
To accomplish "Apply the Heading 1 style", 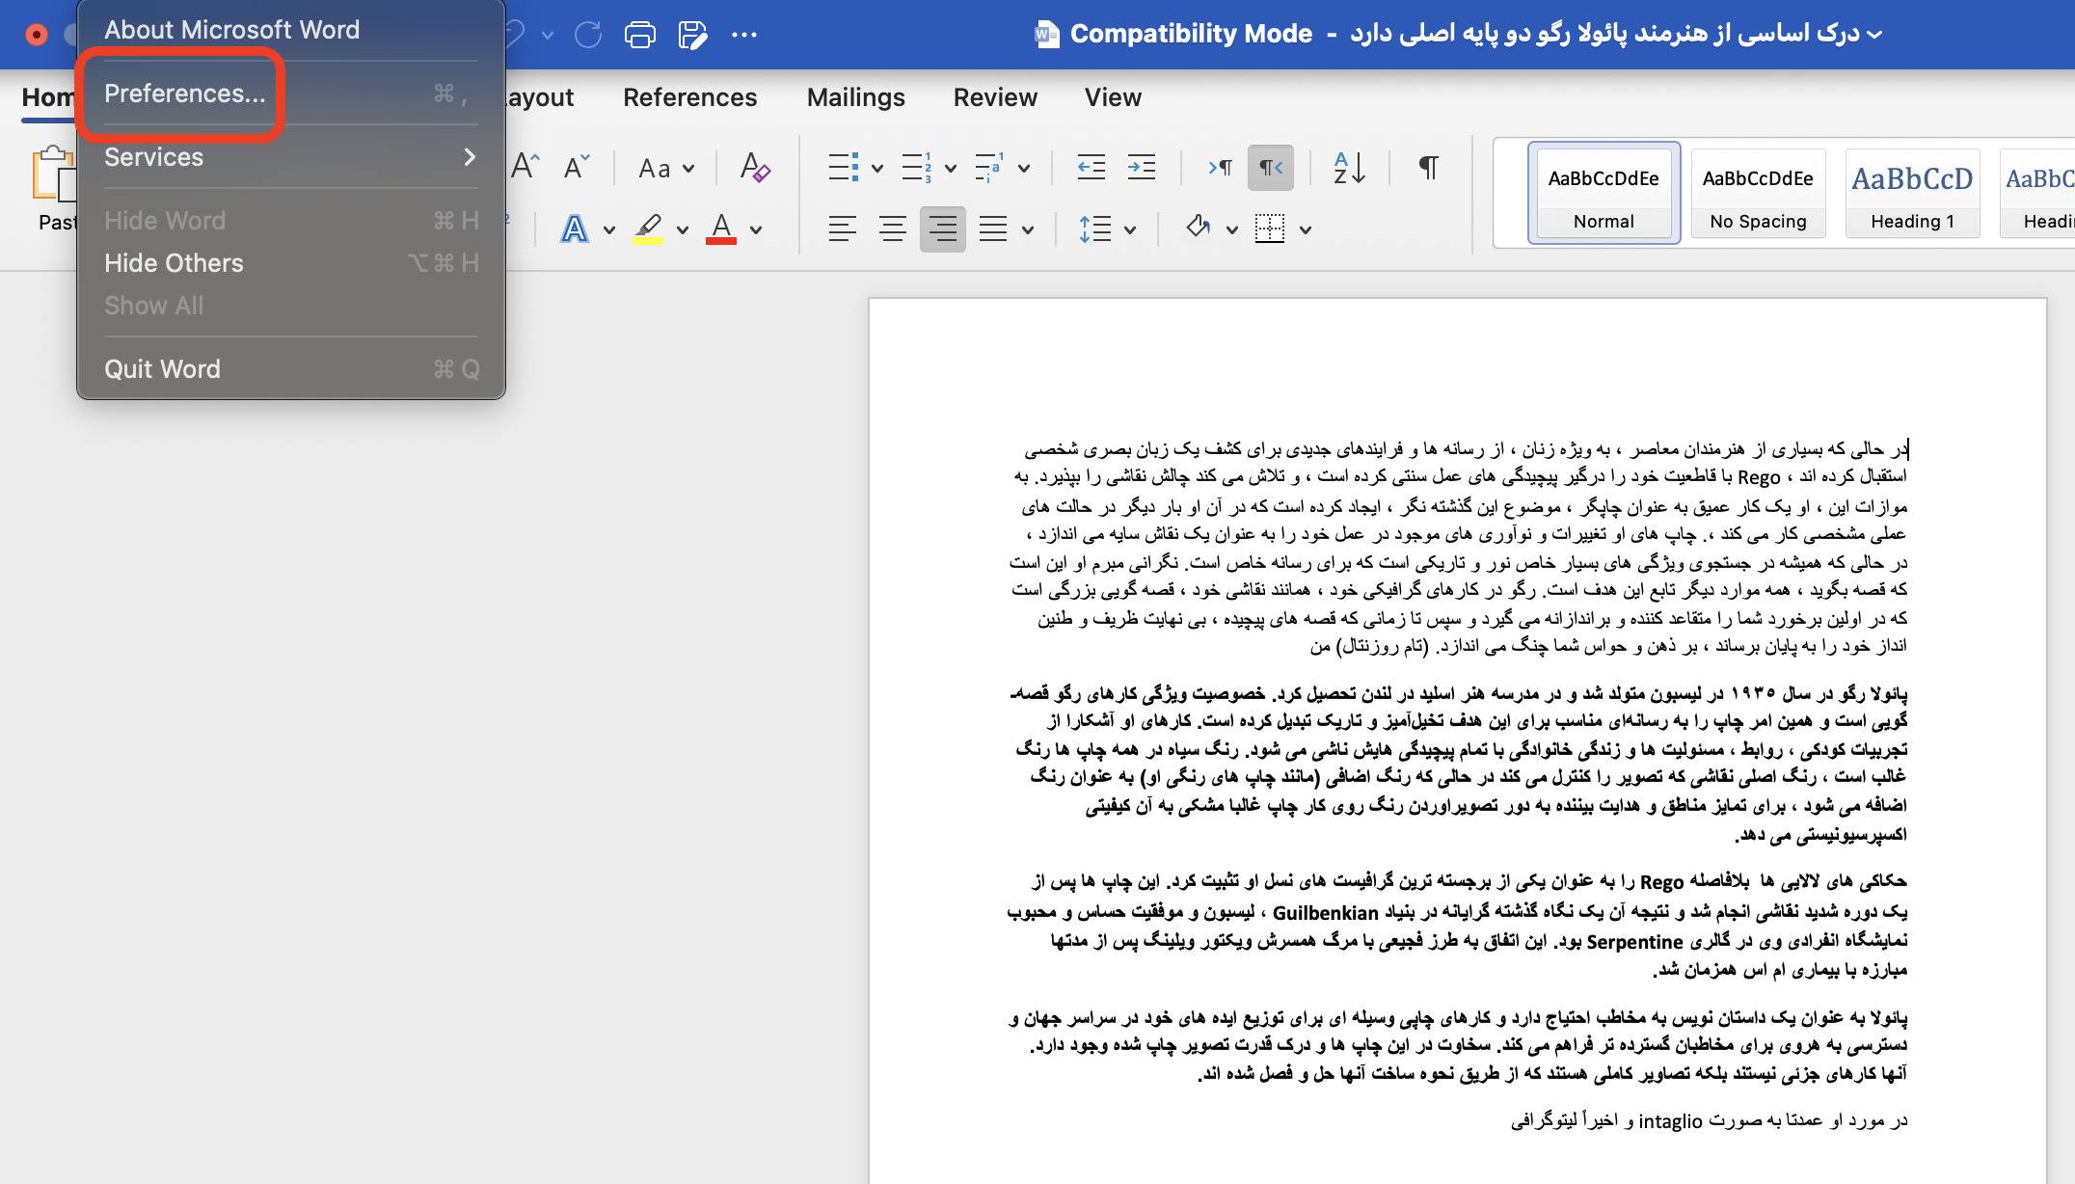I will click(1911, 192).
